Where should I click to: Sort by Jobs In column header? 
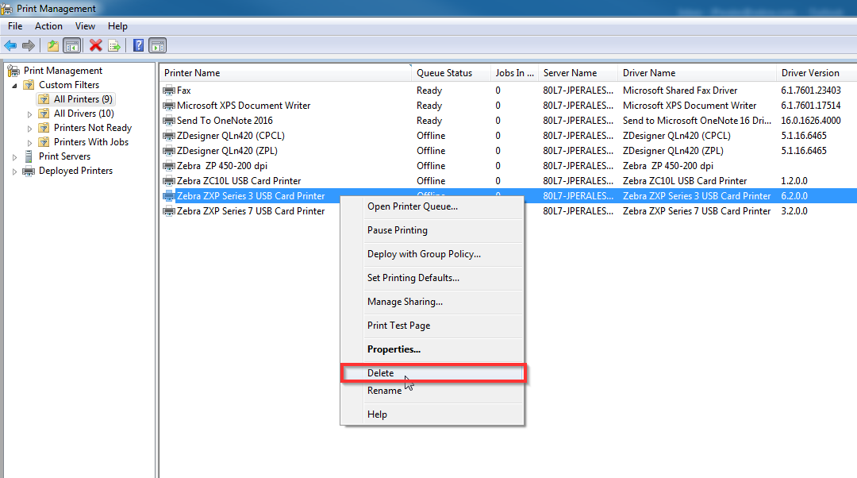514,73
